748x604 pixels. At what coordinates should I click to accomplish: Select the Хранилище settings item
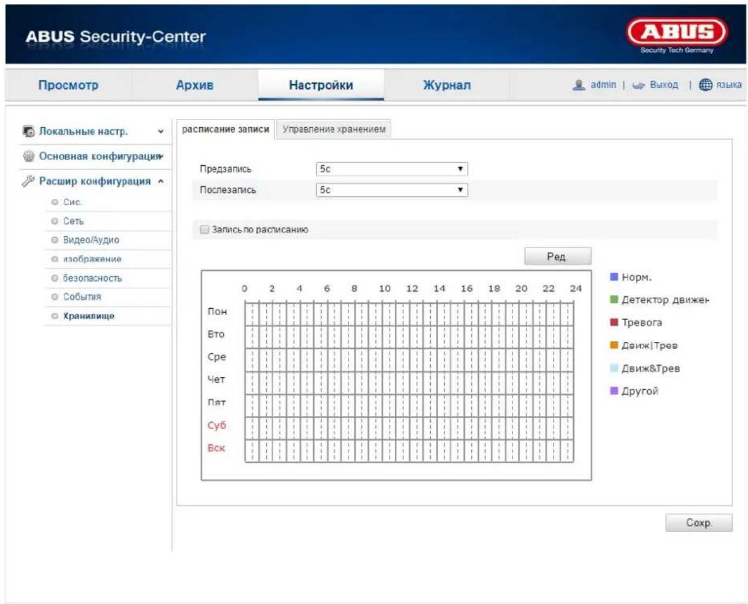[88, 316]
